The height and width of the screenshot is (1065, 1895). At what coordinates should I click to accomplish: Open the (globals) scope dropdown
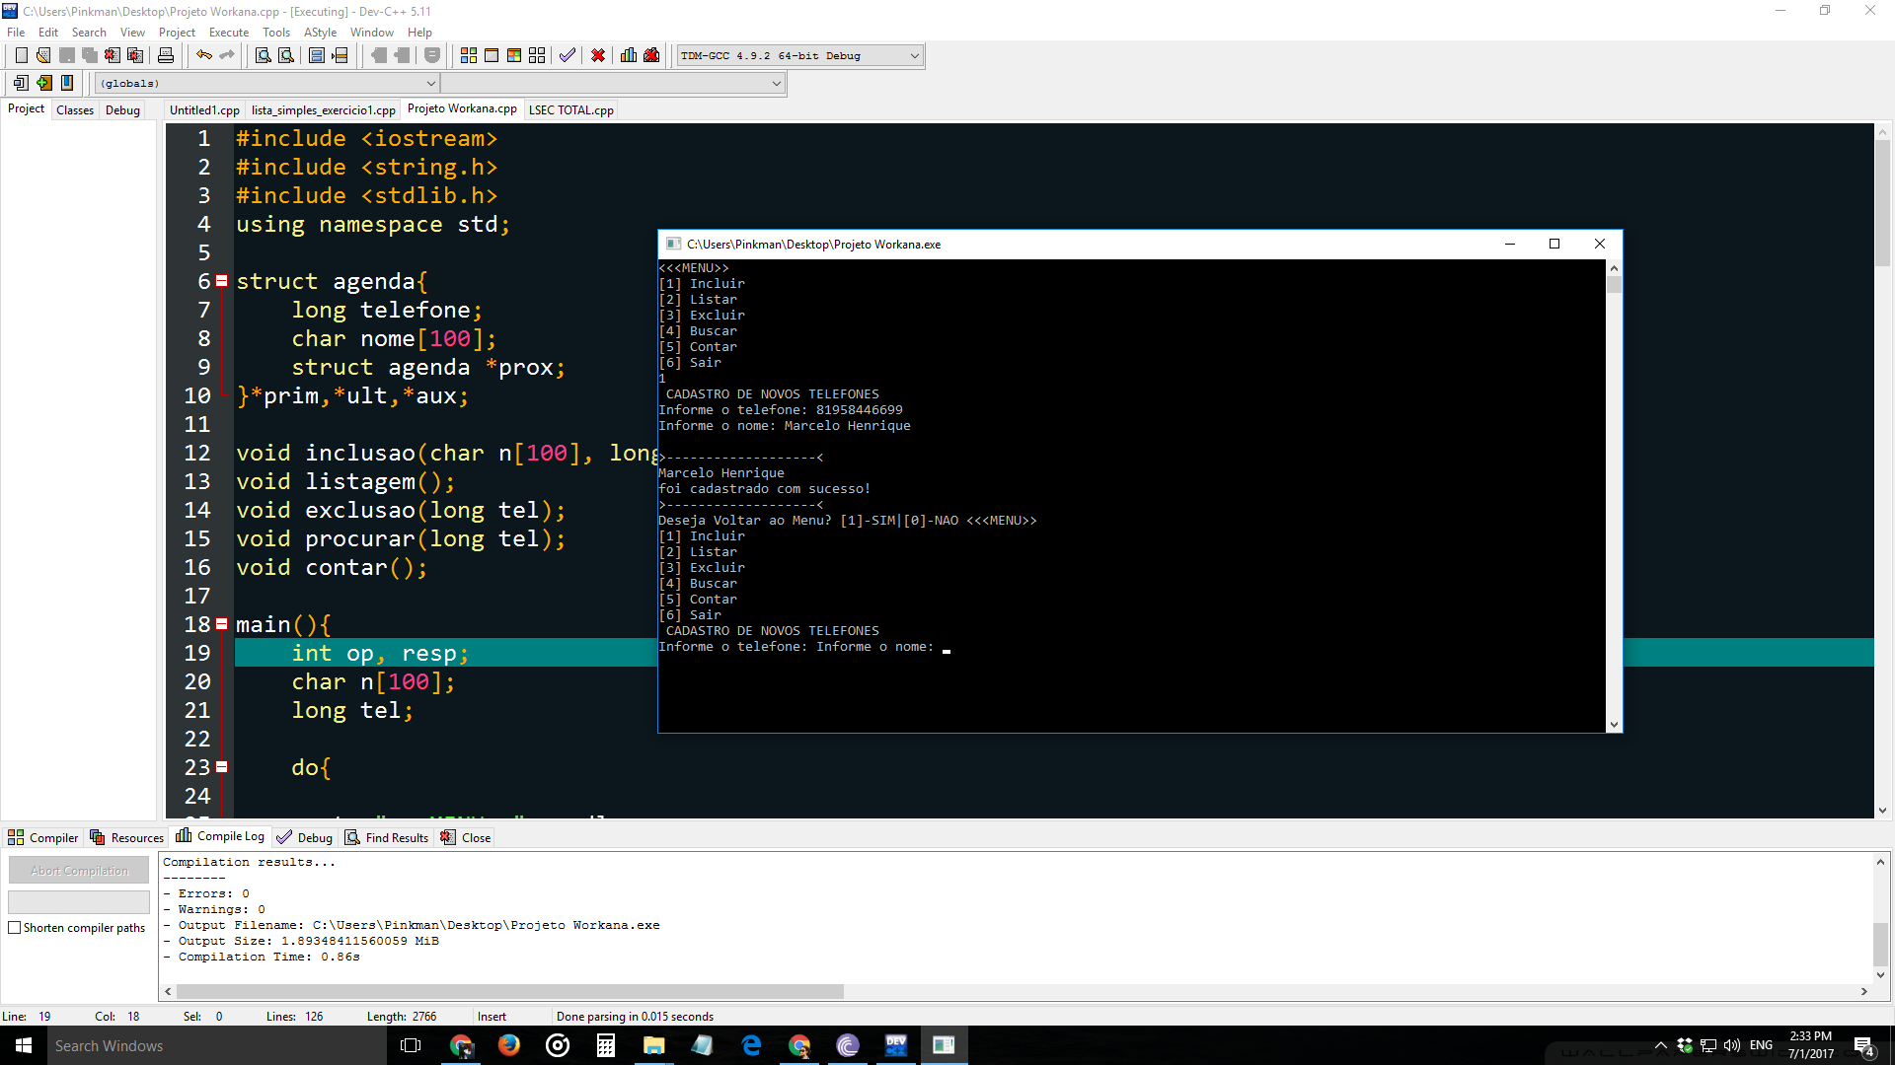(266, 83)
